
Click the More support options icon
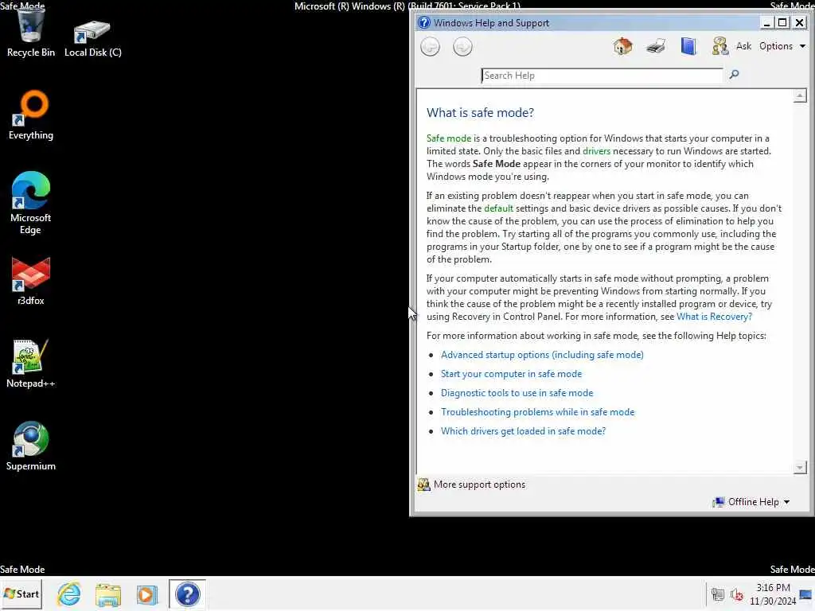[423, 485]
